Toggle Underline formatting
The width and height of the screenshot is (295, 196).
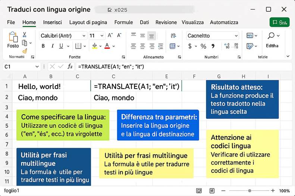click(61, 46)
